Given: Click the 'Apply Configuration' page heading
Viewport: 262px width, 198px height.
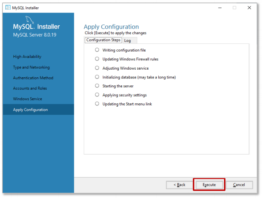Looking at the screenshot, I should [111, 27].
